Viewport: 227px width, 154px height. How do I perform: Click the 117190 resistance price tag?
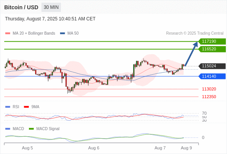(x=212, y=42)
